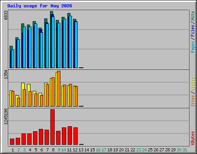Screen dimensions: 197x154
Task: Click the tallest red KBytes bar, day 8
Action: 53,127
